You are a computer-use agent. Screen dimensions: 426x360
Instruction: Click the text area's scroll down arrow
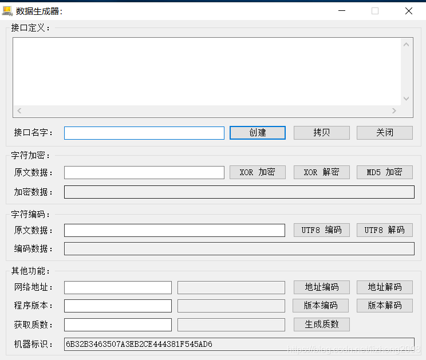(x=407, y=98)
